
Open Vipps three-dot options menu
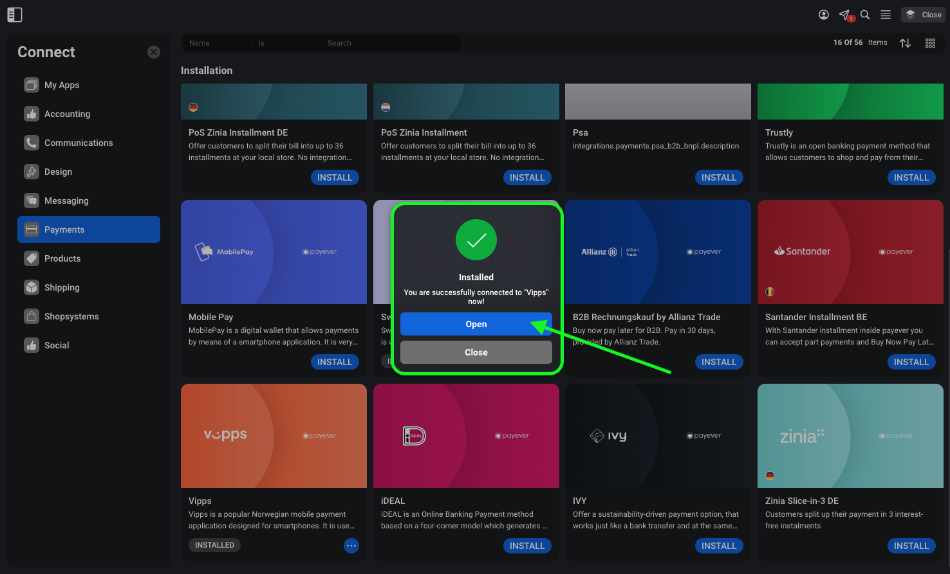point(351,546)
